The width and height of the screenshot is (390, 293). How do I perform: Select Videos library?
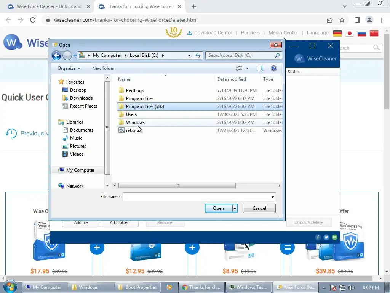(x=77, y=154)
